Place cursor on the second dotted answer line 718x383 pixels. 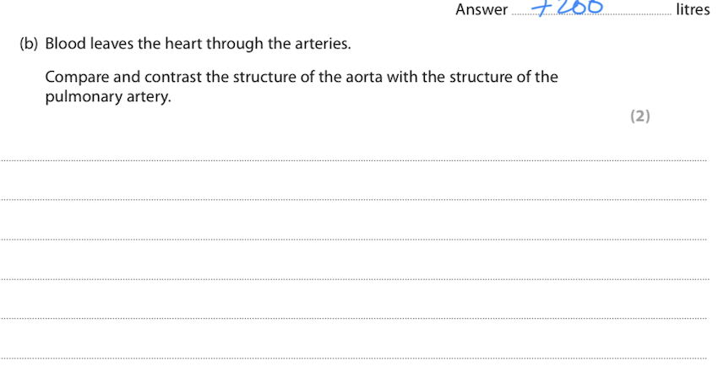tap(355, 198)
